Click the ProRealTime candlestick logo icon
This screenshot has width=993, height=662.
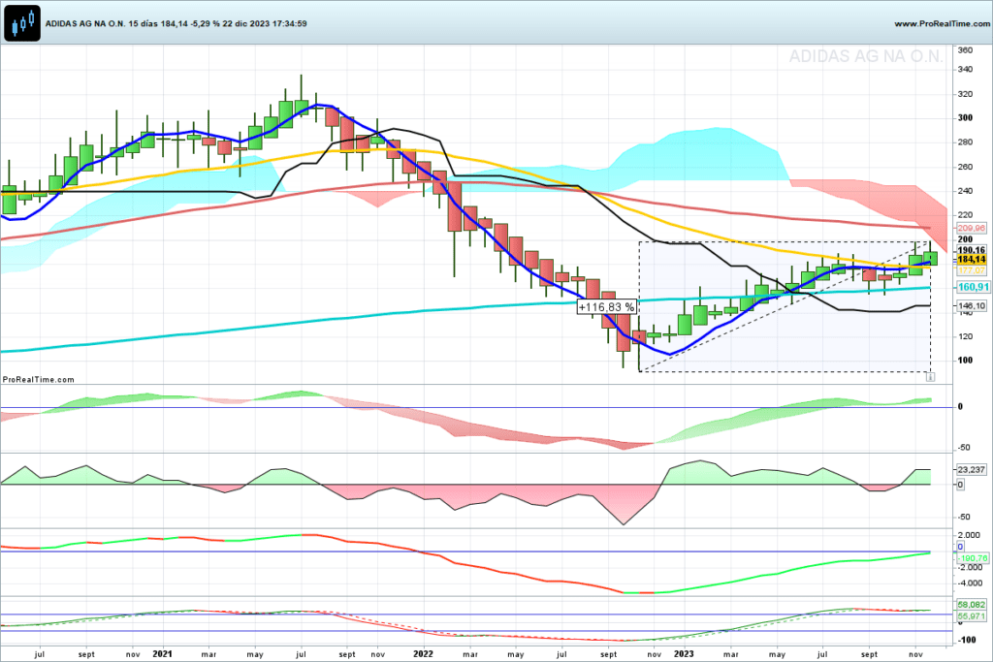click(x=22, y=23)
